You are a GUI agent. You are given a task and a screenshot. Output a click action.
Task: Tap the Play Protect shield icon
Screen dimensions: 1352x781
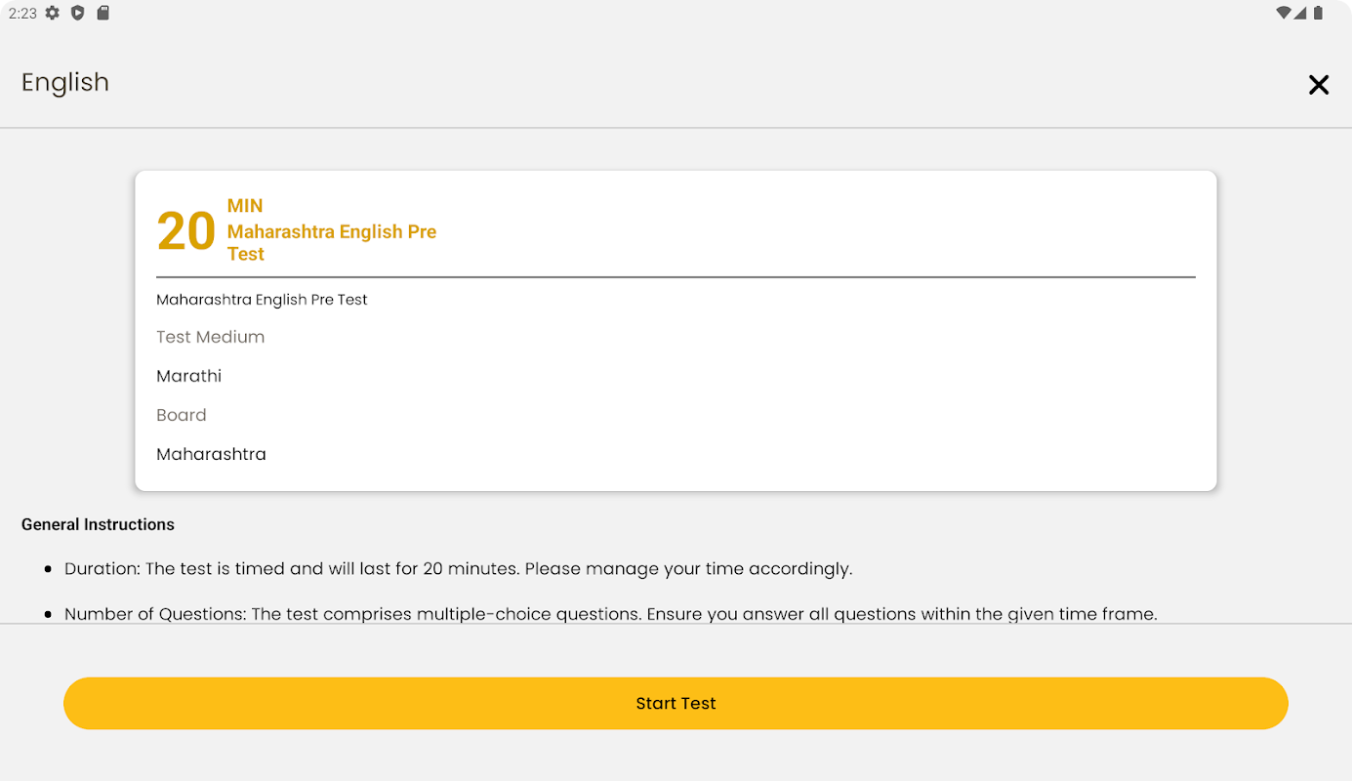78,13
